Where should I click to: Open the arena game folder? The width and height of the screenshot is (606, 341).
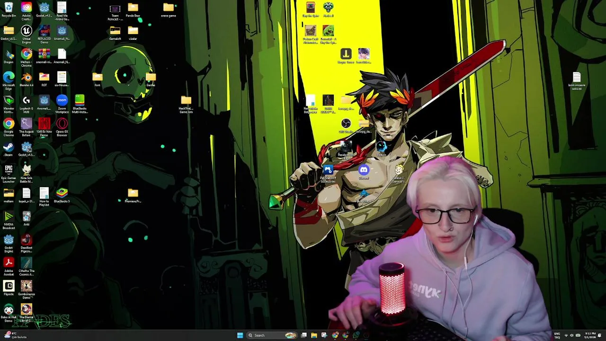[169, 9]
